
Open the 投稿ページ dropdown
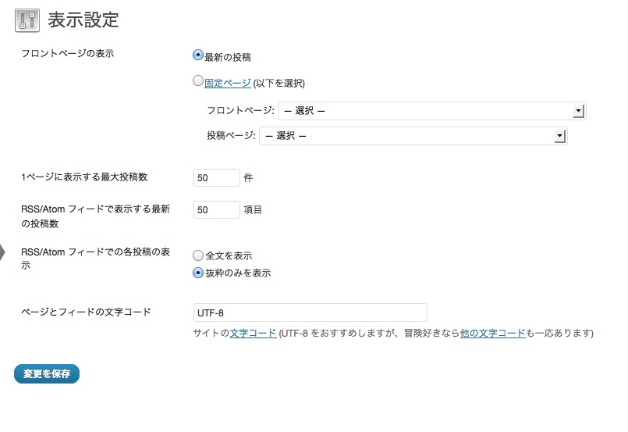tap(413, 136)
